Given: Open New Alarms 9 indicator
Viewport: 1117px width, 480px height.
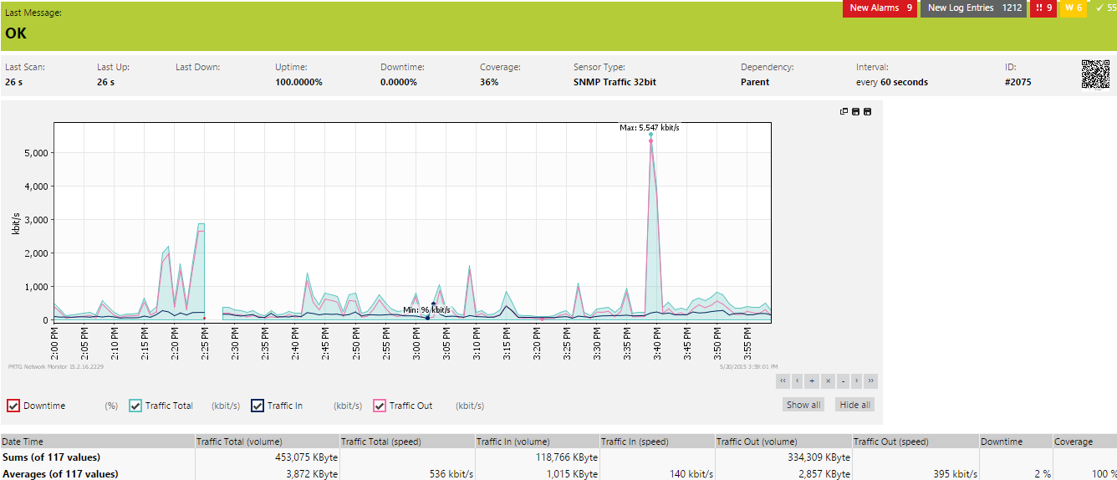Looking at the screenshot, I should [x=880, y=8].
